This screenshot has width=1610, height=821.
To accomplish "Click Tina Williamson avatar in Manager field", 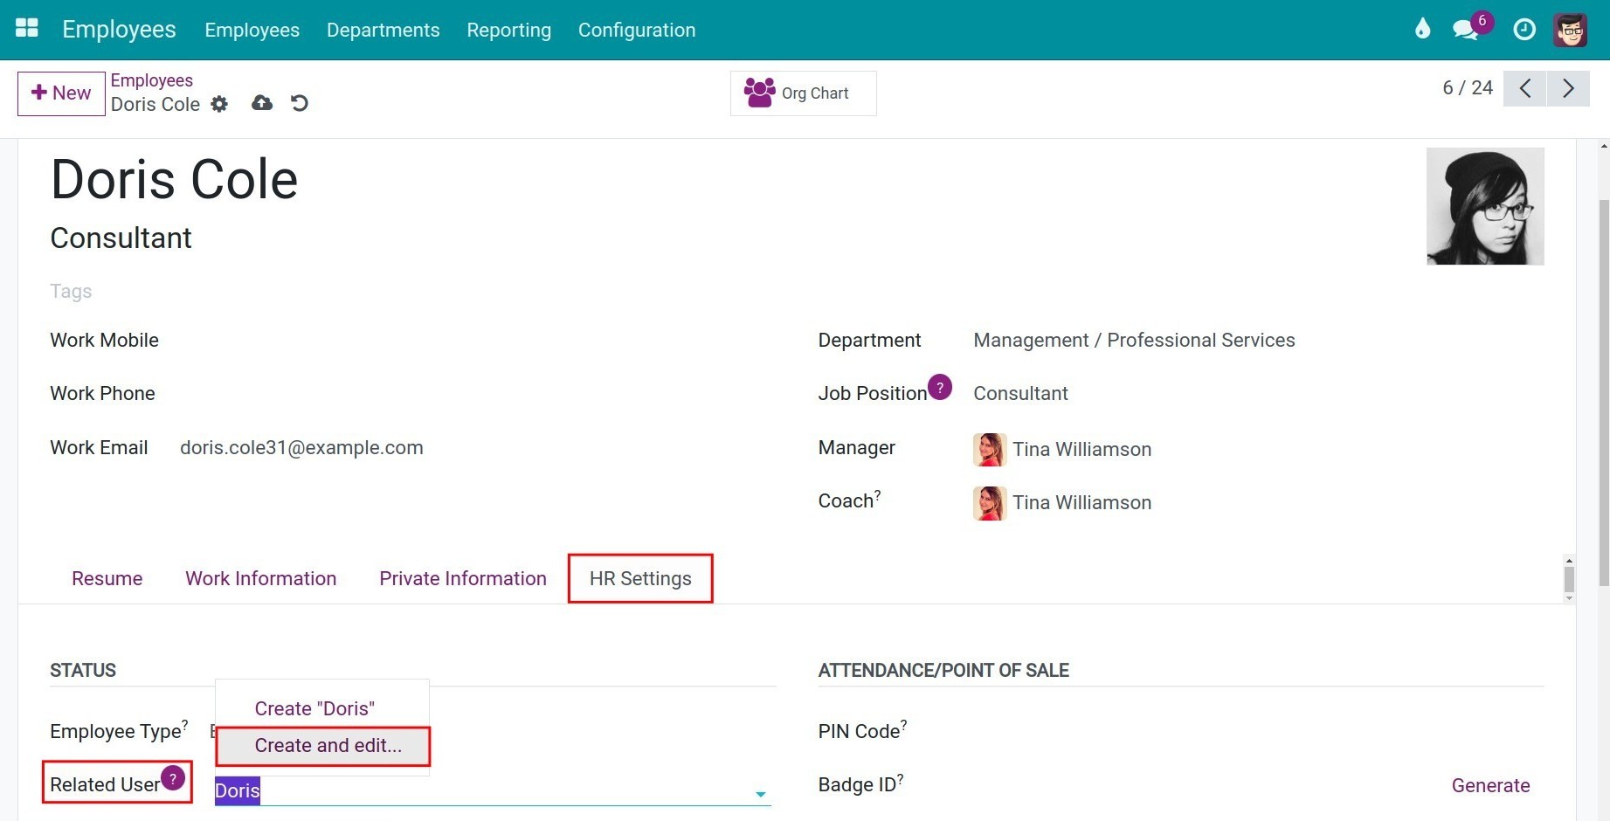I will point(990,450).
